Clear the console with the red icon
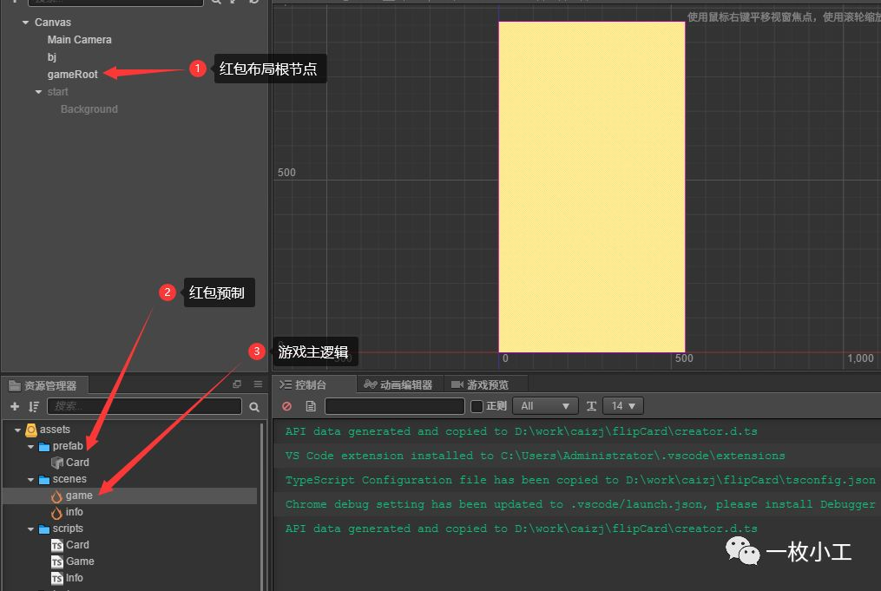 click(x=287, y=406)
